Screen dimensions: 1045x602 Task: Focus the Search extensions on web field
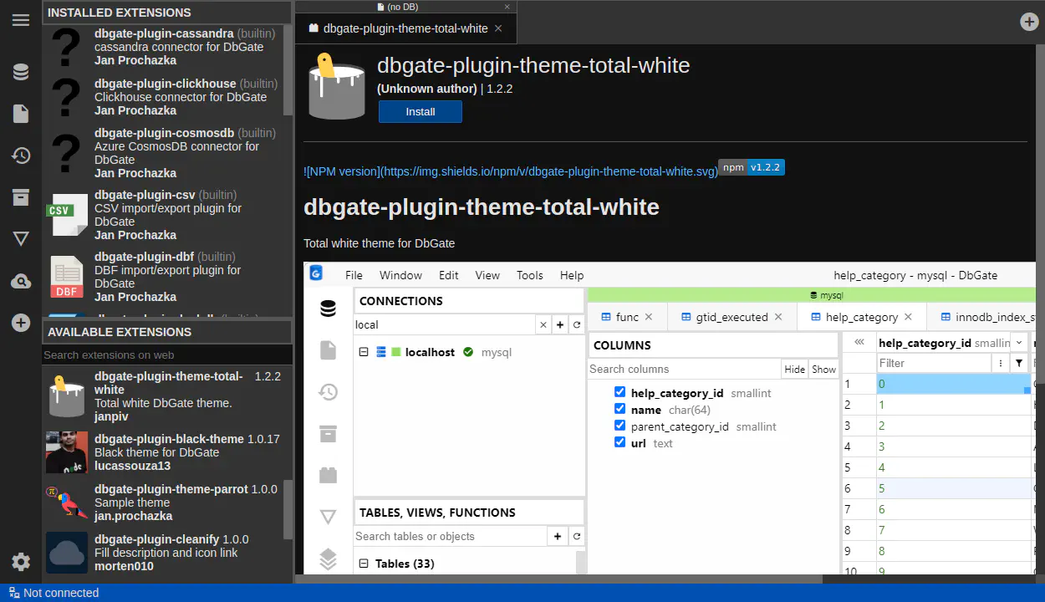(166, 355)
